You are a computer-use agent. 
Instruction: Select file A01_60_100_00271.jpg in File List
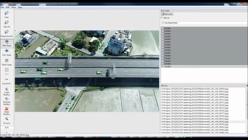point(195,114)
